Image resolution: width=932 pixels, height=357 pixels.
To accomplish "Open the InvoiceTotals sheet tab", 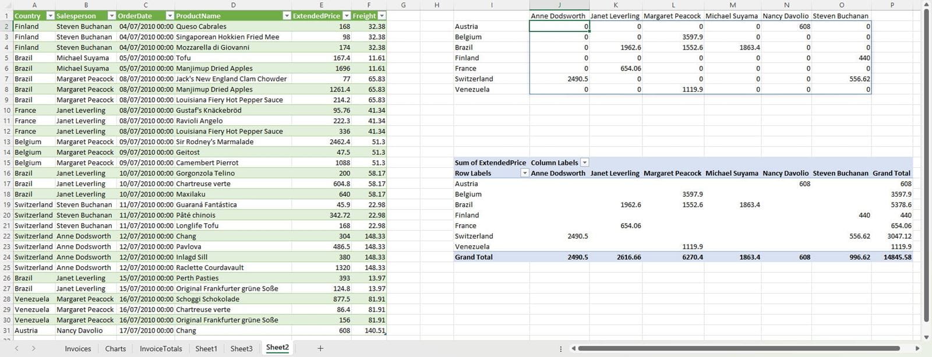I will click(161, 348).
